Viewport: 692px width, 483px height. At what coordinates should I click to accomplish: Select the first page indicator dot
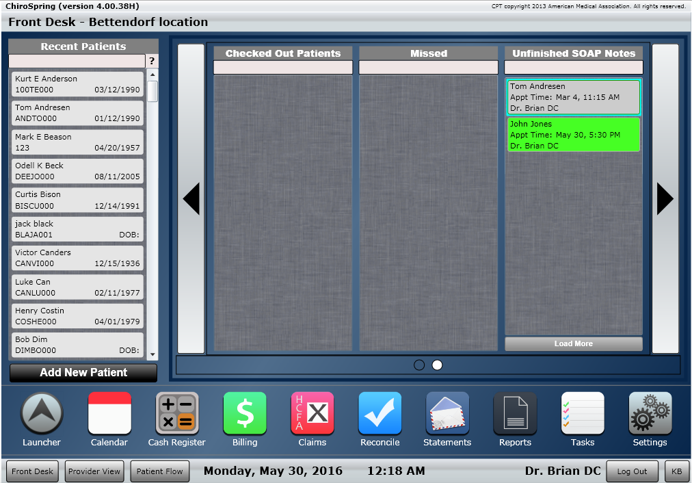(419, 365)
